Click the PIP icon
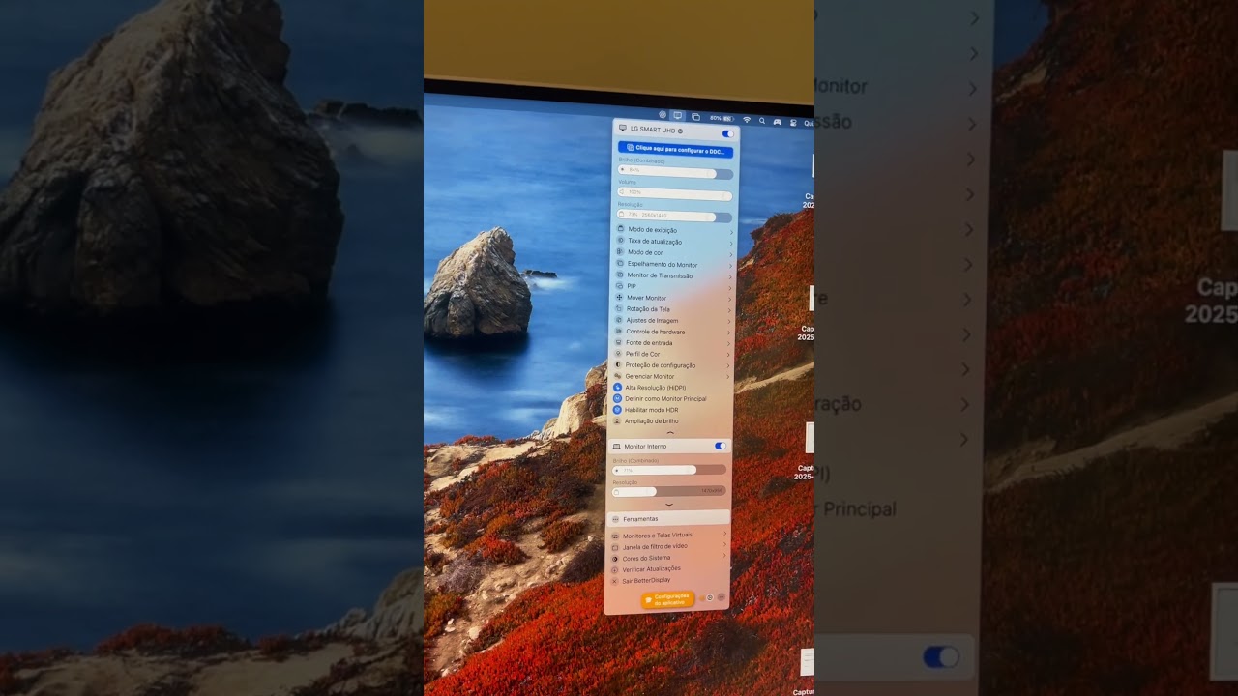 (620, 286)
